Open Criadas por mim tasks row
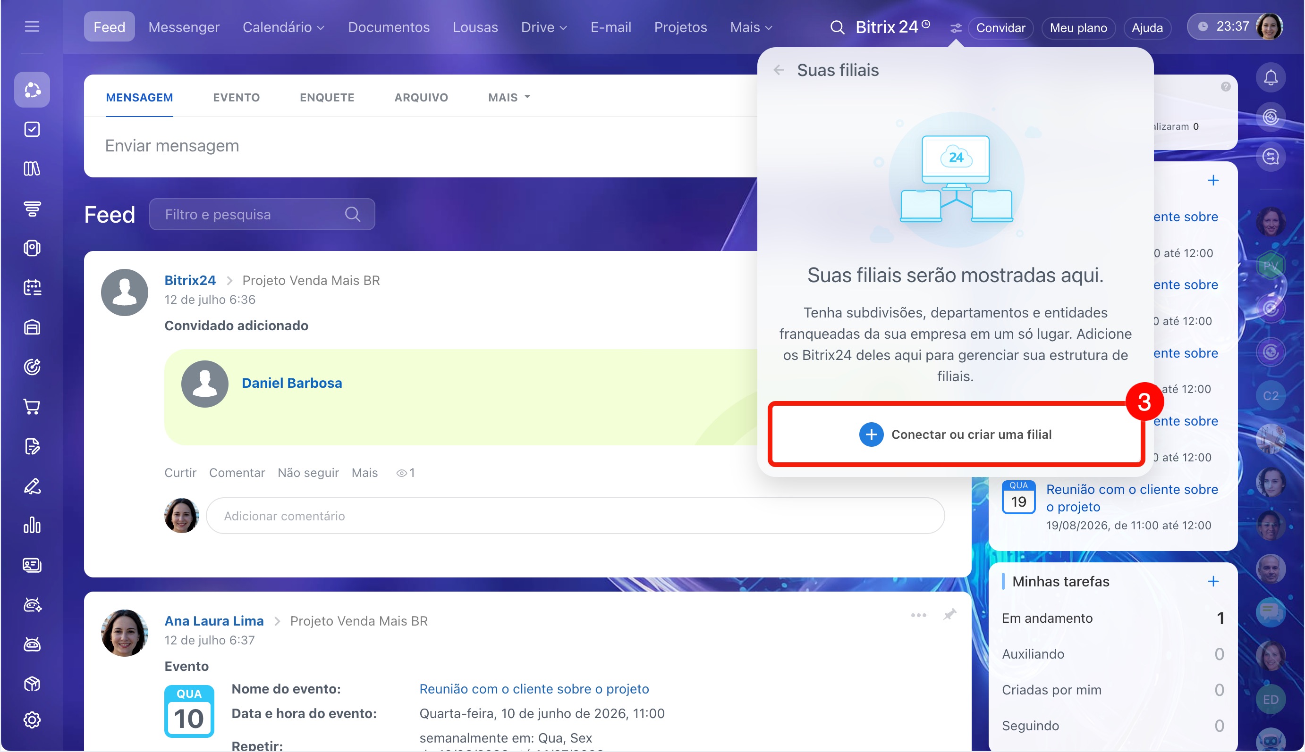 1113,690
